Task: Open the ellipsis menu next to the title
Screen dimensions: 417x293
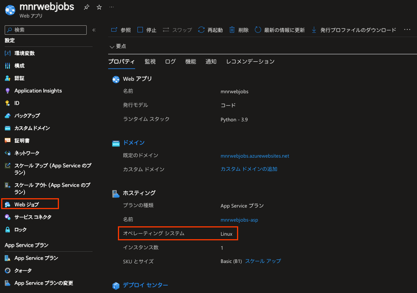Action: [112, 7]
